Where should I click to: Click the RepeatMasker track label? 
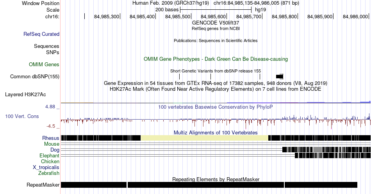(x=43, y=185)
